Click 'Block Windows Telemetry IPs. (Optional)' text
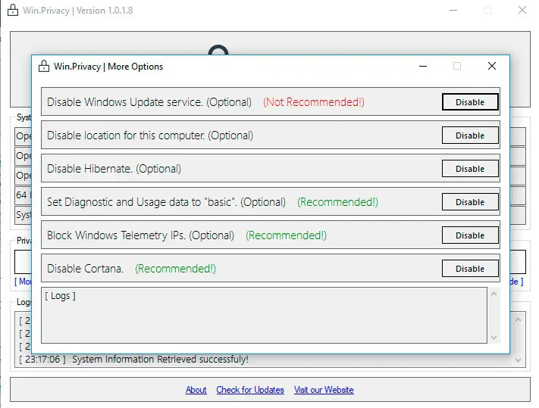 coord(140,235)
